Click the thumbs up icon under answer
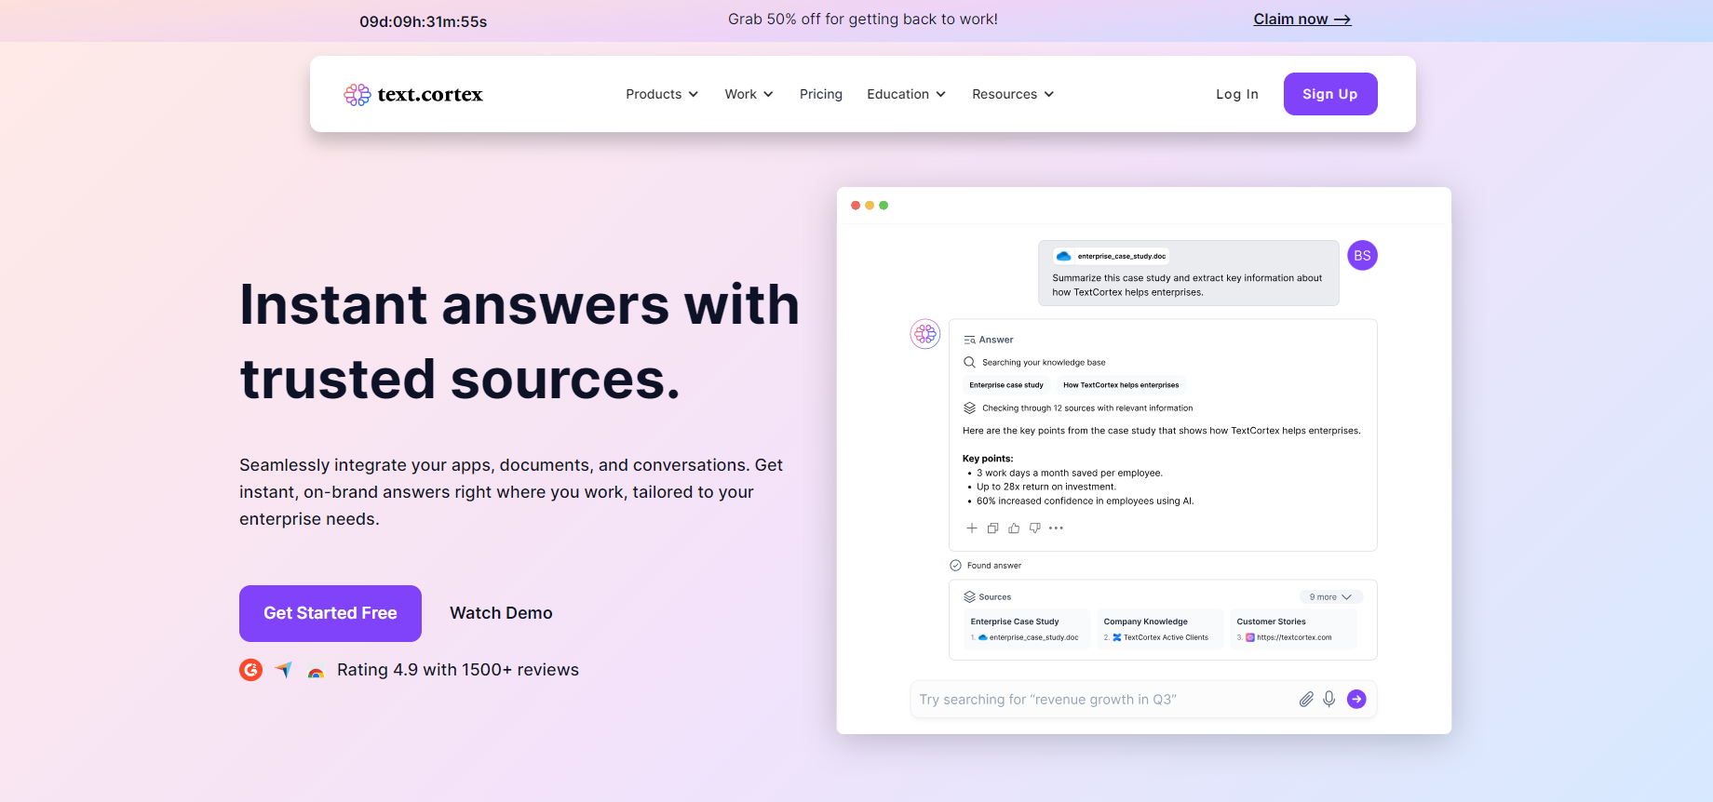 pos(1014,528)
